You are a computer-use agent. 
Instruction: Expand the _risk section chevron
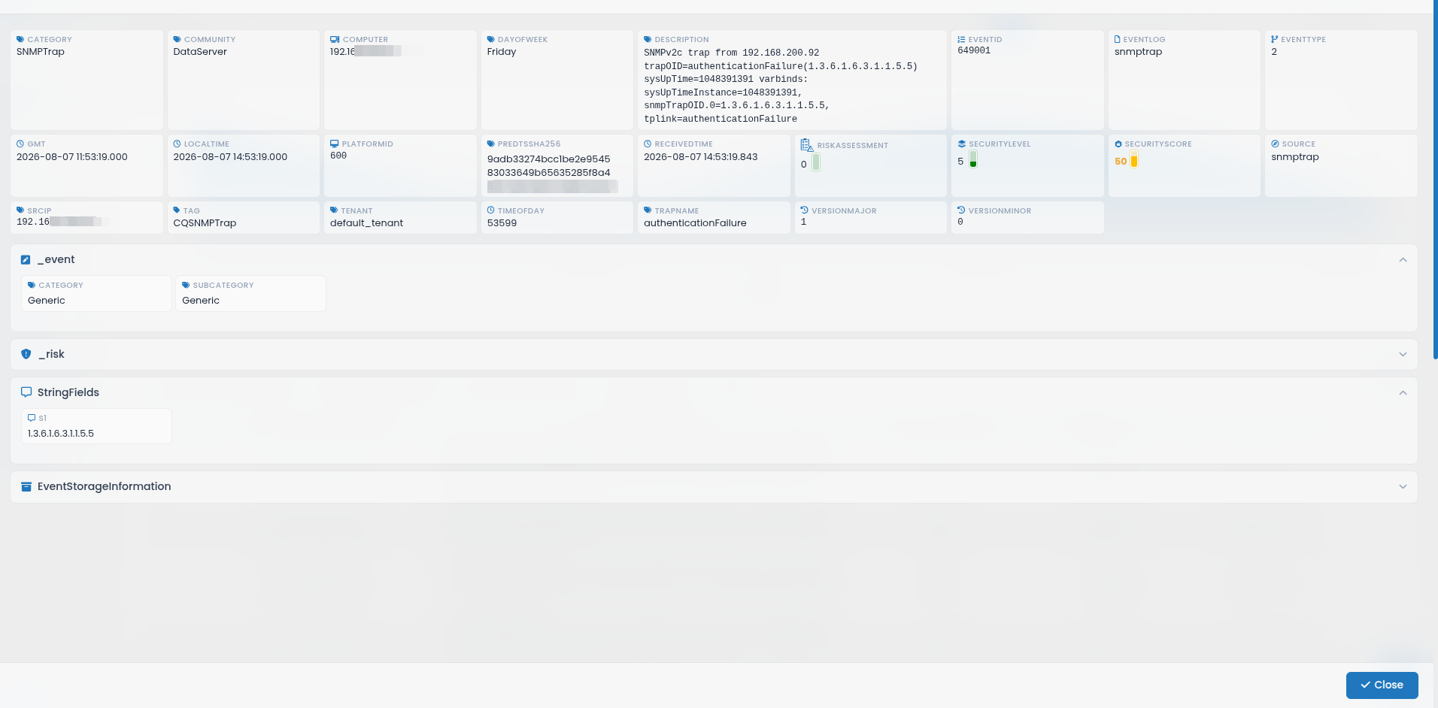coord(1403,355)
